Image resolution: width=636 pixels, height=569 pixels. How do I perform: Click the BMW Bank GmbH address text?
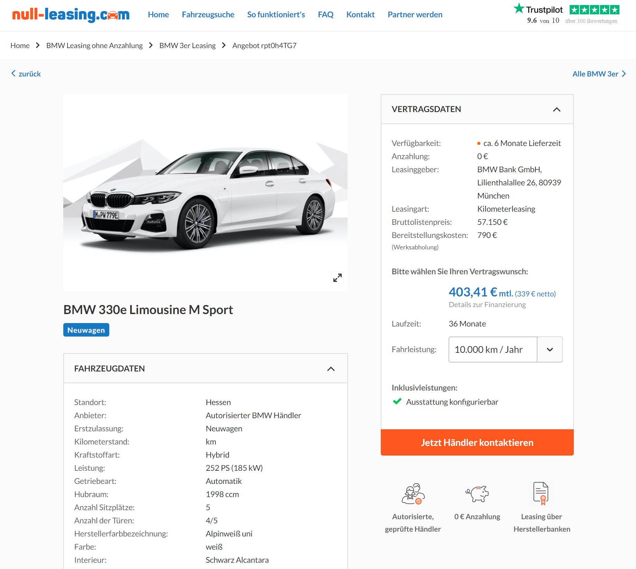coord(519,183)
